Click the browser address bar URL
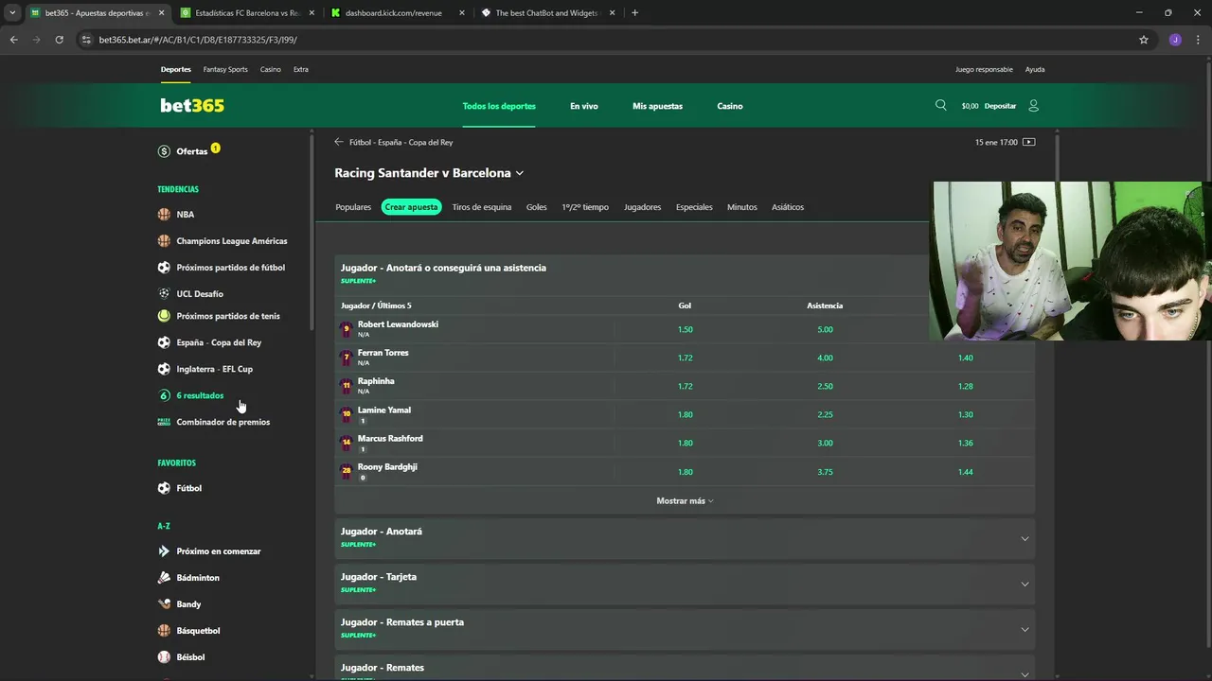Image resolution: width=1212 pixels, height=681 pixels. coord(198,40)
